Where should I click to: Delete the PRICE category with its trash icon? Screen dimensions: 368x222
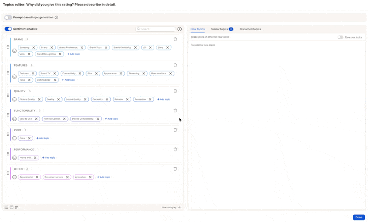point(175,130)
